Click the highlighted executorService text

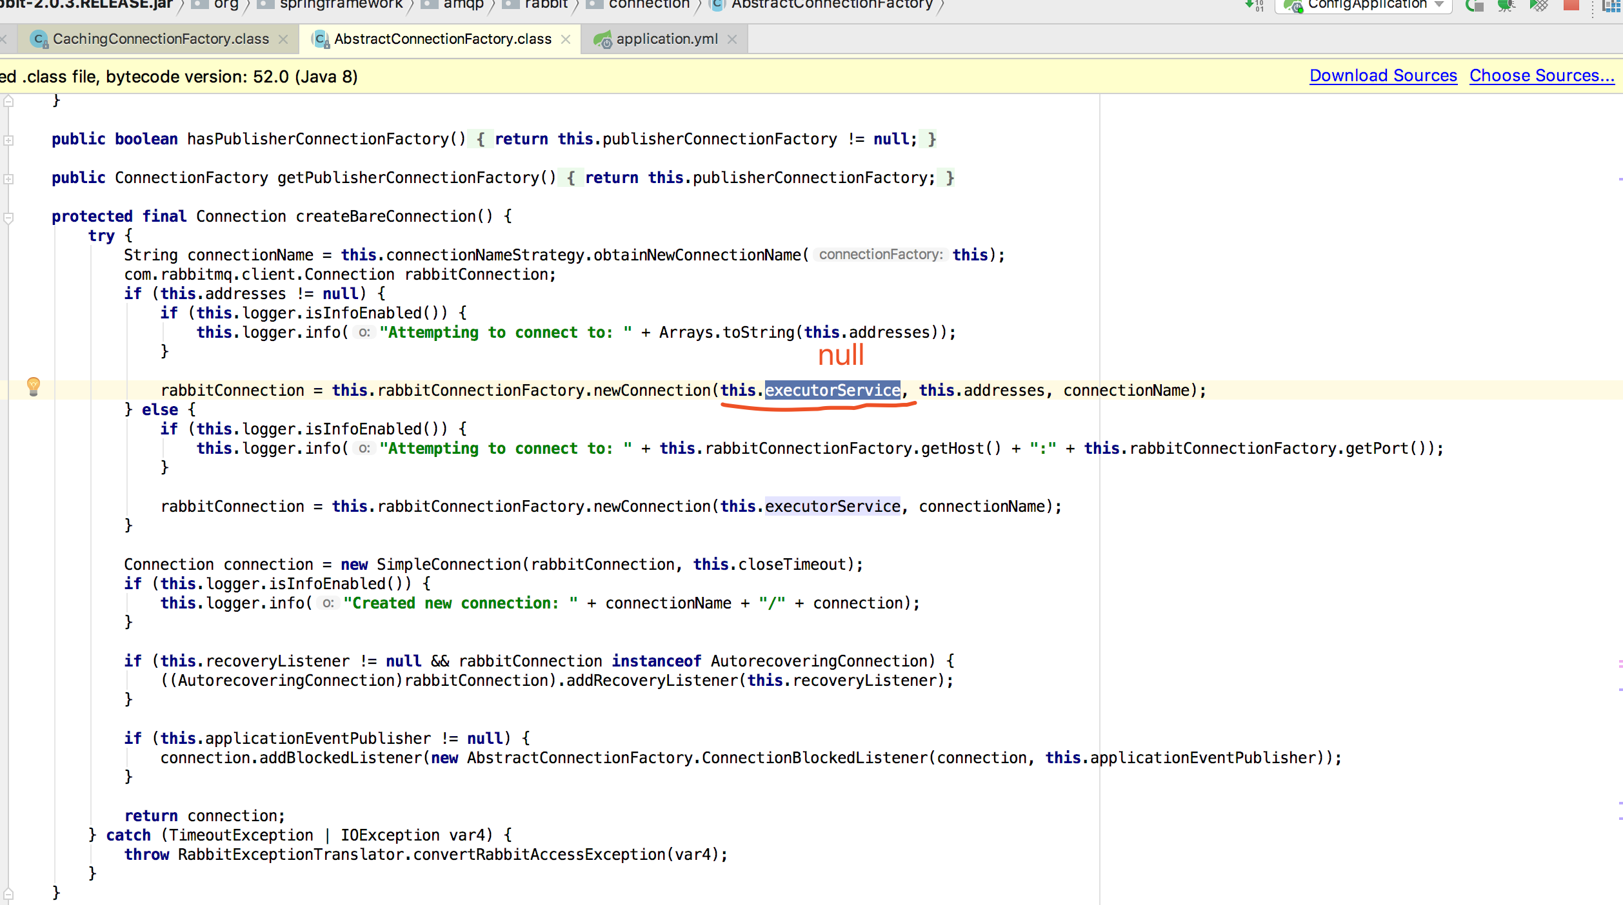point(832,391)
